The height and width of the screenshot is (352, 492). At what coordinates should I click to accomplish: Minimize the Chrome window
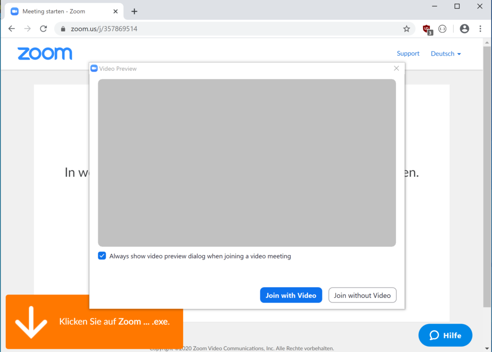(x=434, y=6)
